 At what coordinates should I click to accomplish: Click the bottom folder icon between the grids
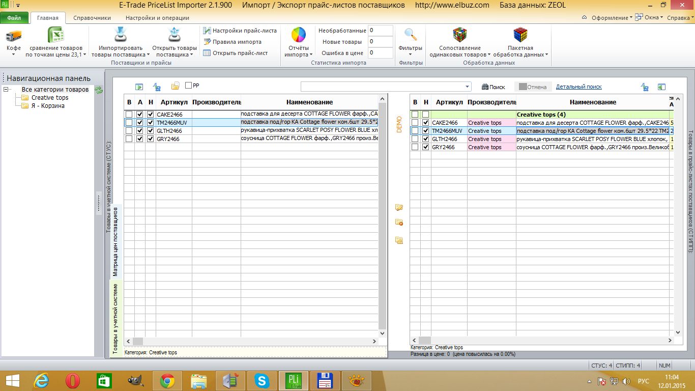pos(399,240)
